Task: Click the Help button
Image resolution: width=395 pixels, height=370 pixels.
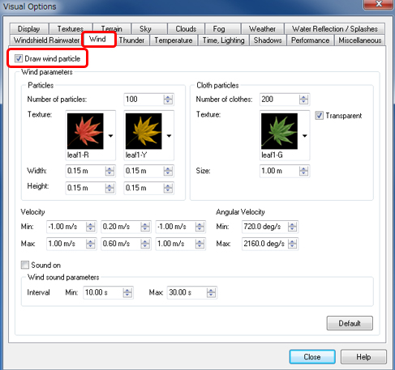Action: click(363, 357)
